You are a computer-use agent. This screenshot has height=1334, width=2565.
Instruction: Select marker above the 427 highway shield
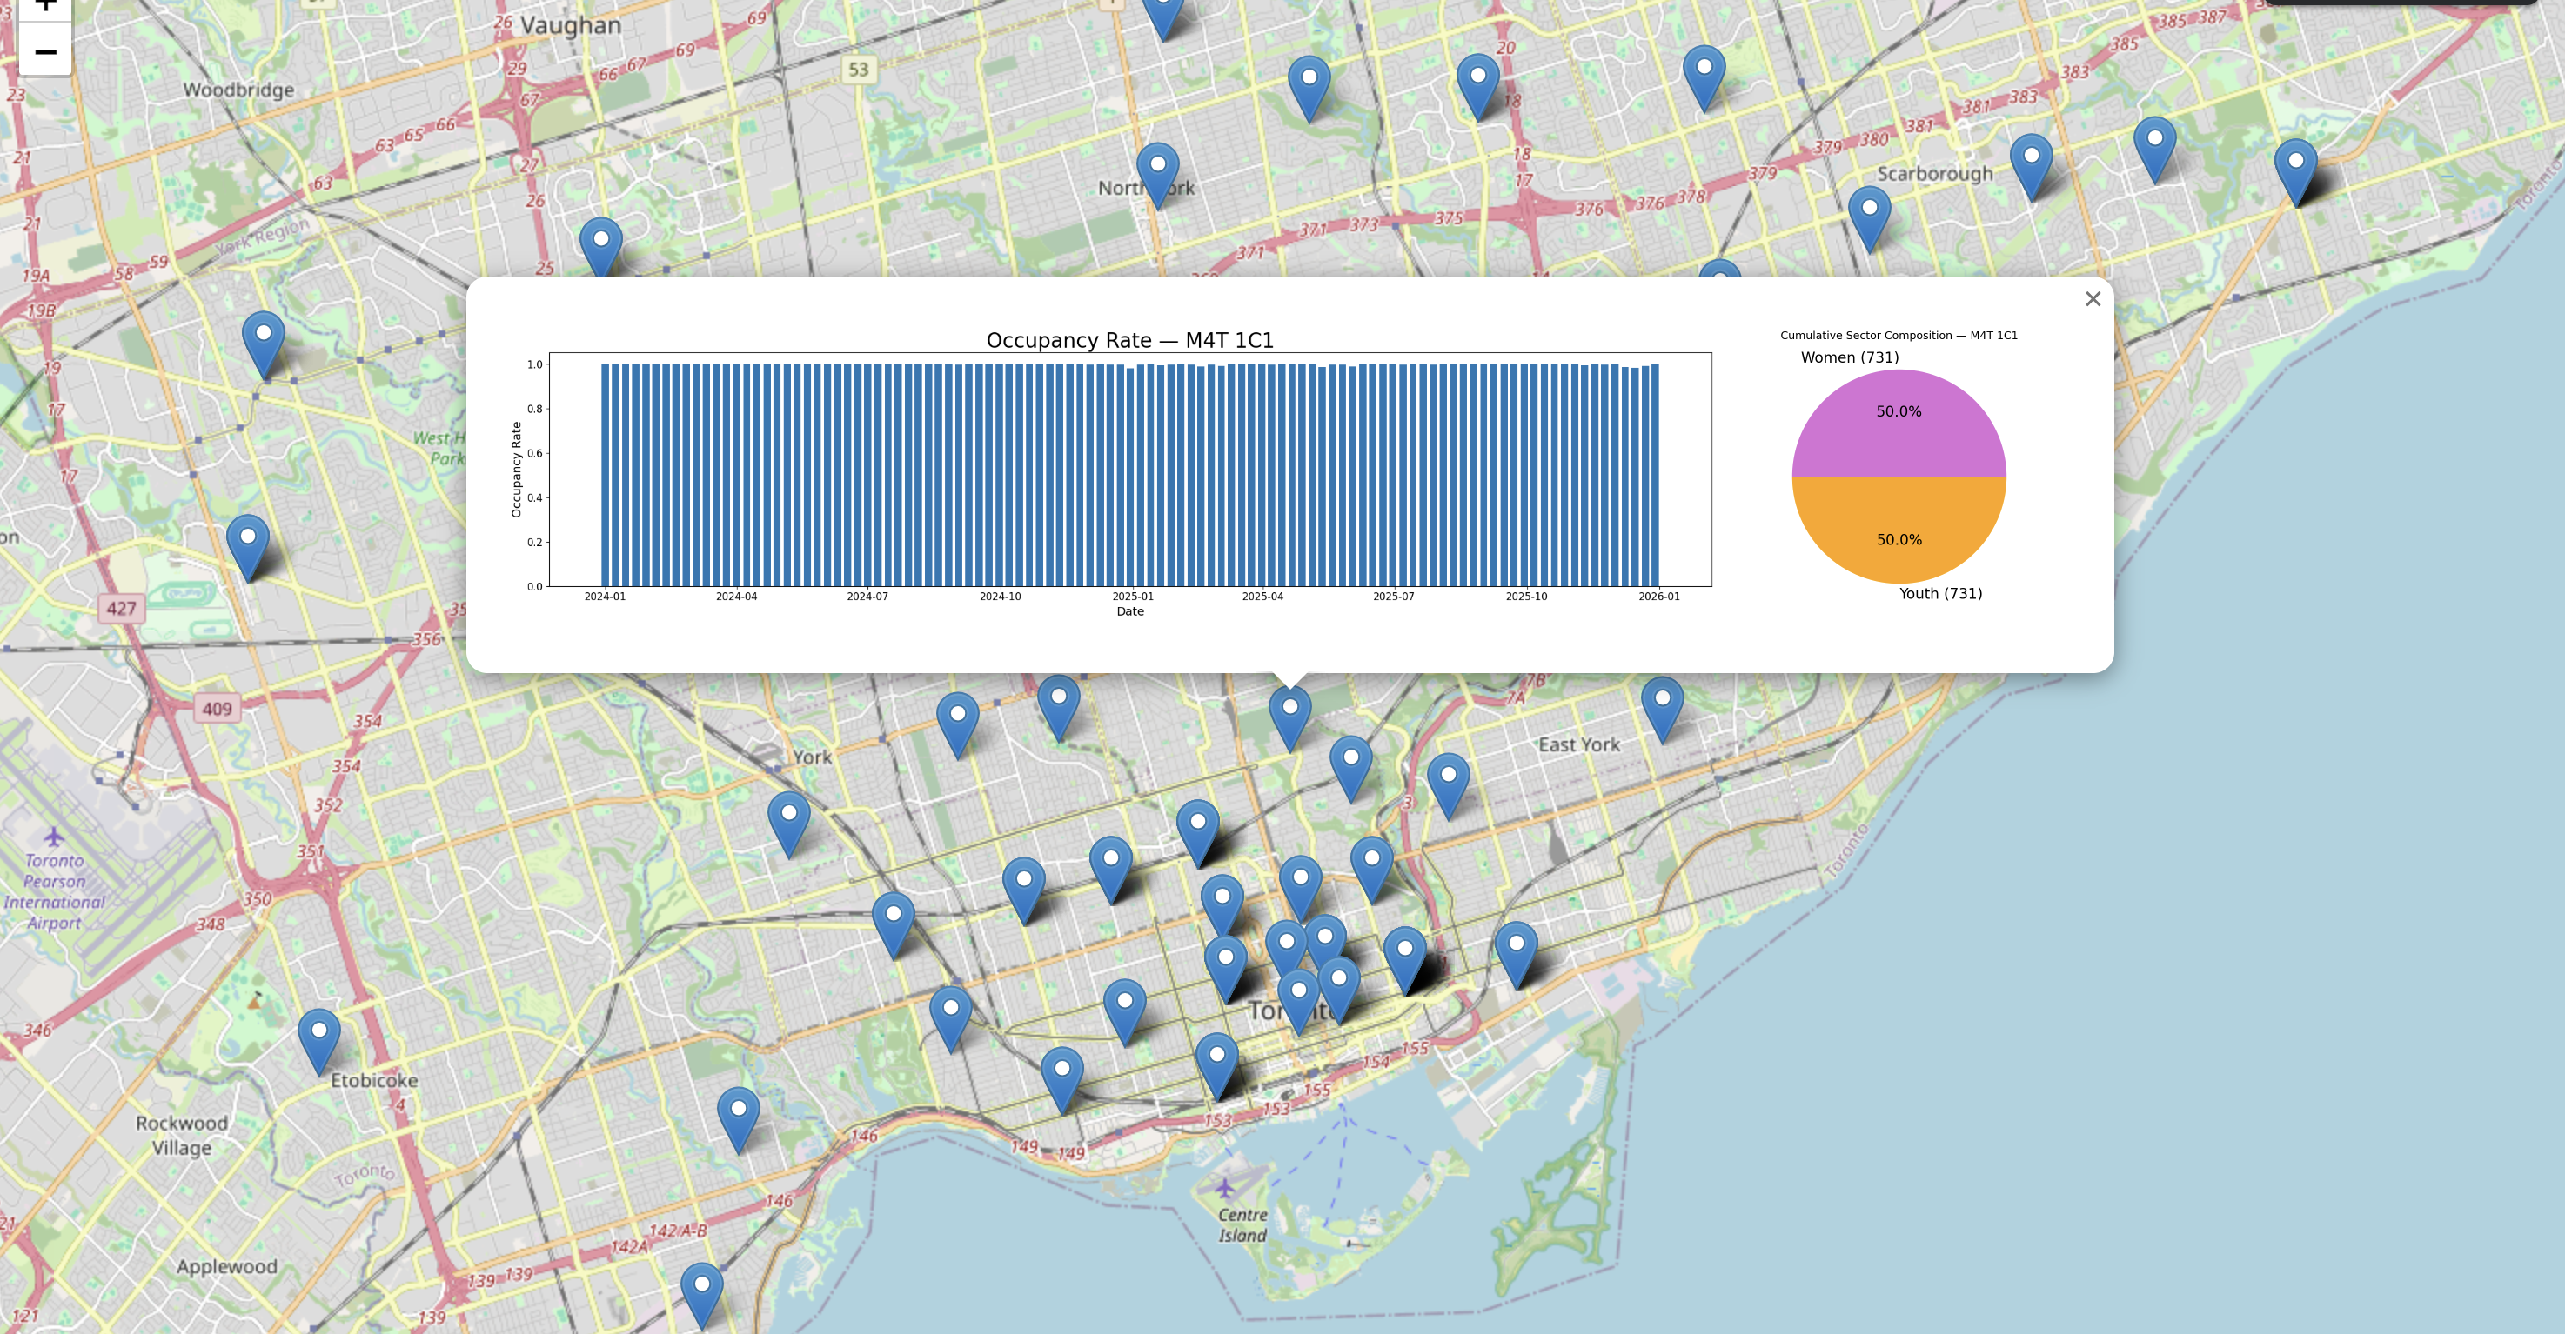pos(248,545)
